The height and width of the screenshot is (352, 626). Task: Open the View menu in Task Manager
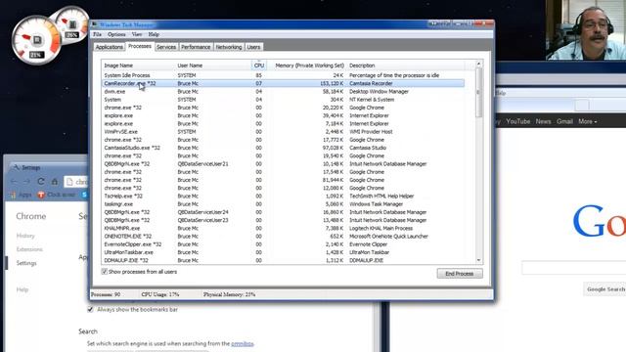[x=137, y=34]
